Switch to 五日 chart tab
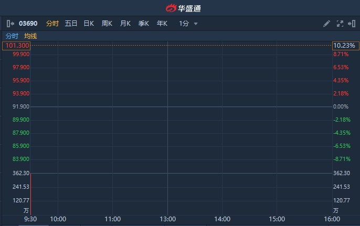 click(x=71, y=24)
